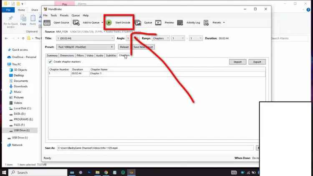Click the Presets toolbar icon
The image size is (313, 176).
click(x=206, y=23)
